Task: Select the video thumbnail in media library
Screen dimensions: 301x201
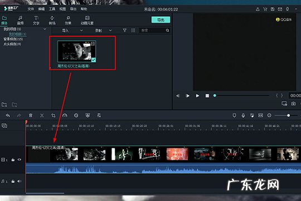Action: [76, 51]
